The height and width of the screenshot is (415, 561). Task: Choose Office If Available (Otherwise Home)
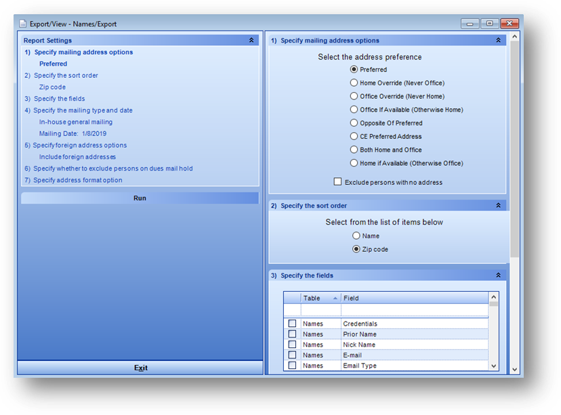click(x=354, y=110)
